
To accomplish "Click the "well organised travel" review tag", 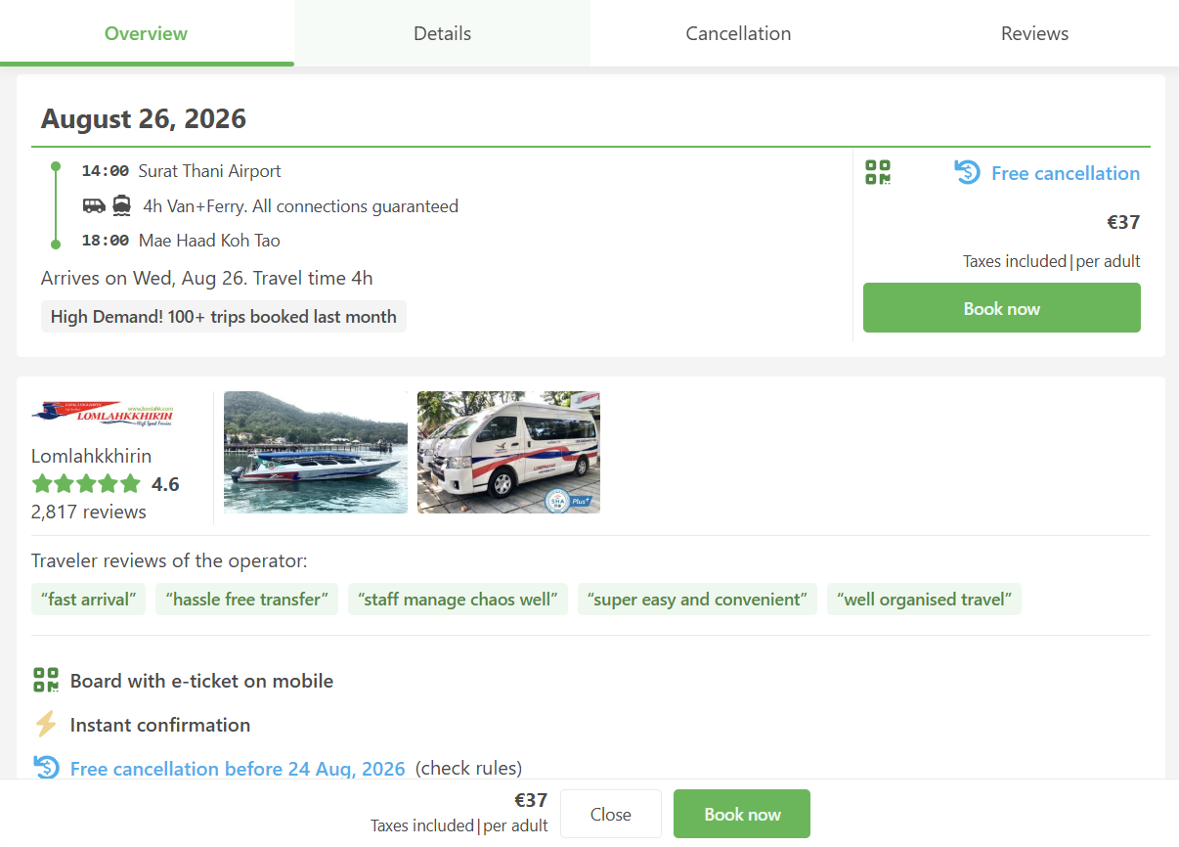I will click(924, 600).
